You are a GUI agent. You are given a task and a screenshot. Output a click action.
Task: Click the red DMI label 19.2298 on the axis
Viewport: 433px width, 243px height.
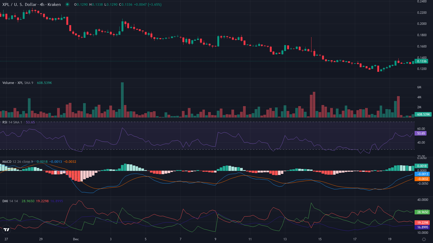click(x=423, y=222)
